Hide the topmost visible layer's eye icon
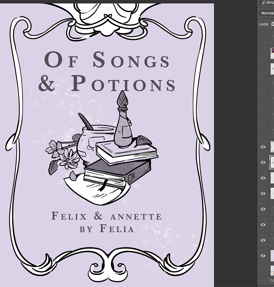The height and width of the screenshot is (287, 274). click(263, 147)
